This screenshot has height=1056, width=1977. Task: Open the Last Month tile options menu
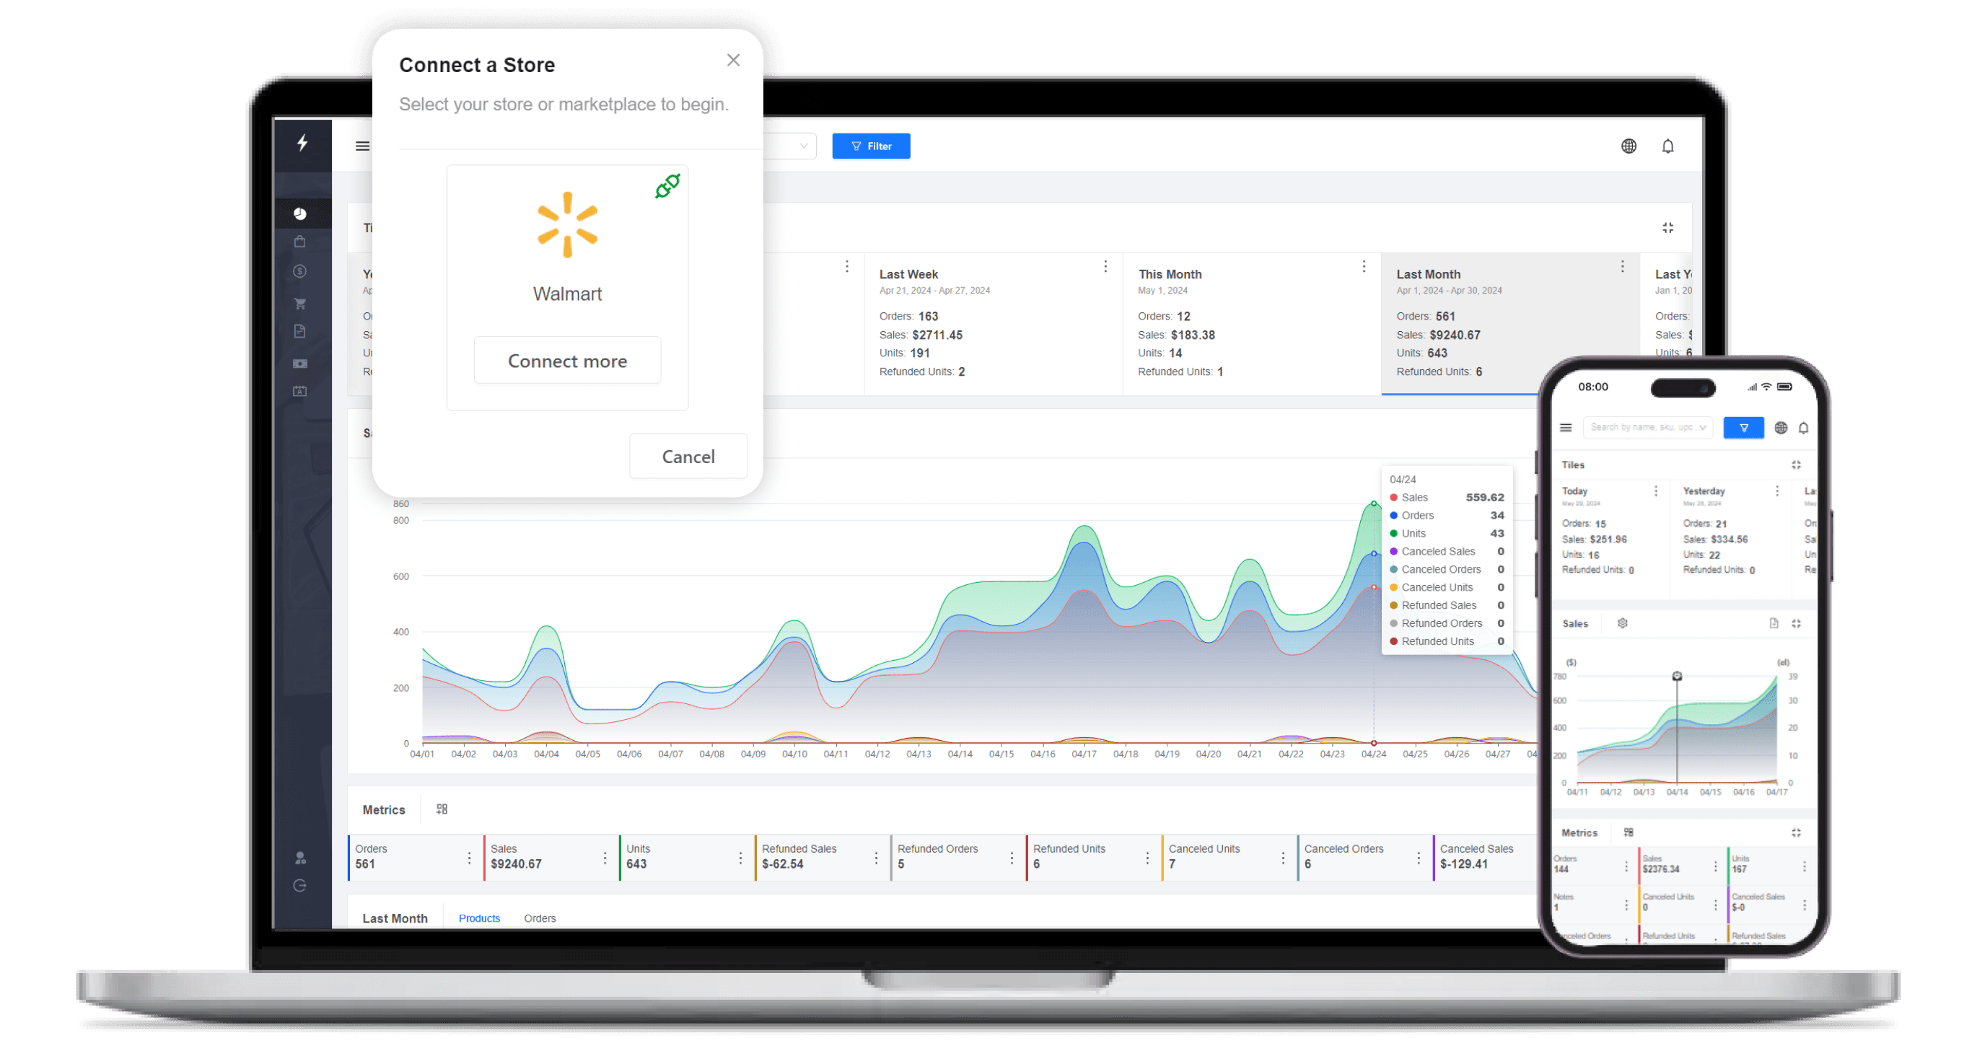1623,266
